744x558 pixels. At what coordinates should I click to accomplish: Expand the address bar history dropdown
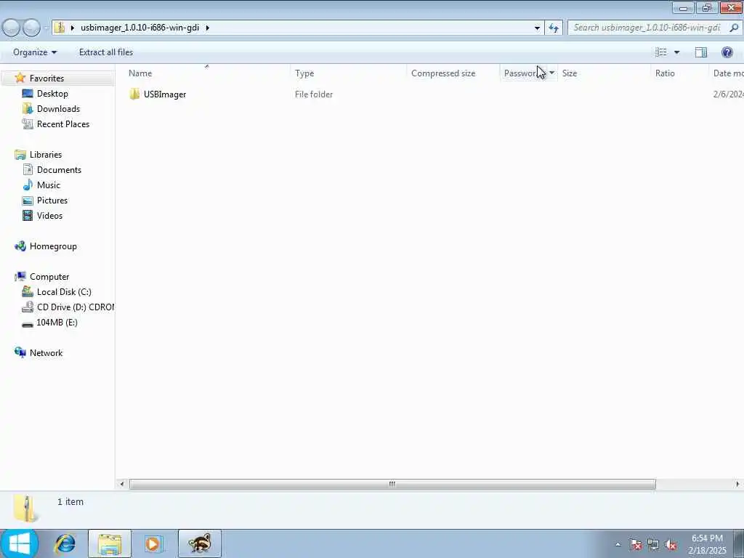click(x=537, y=28)
